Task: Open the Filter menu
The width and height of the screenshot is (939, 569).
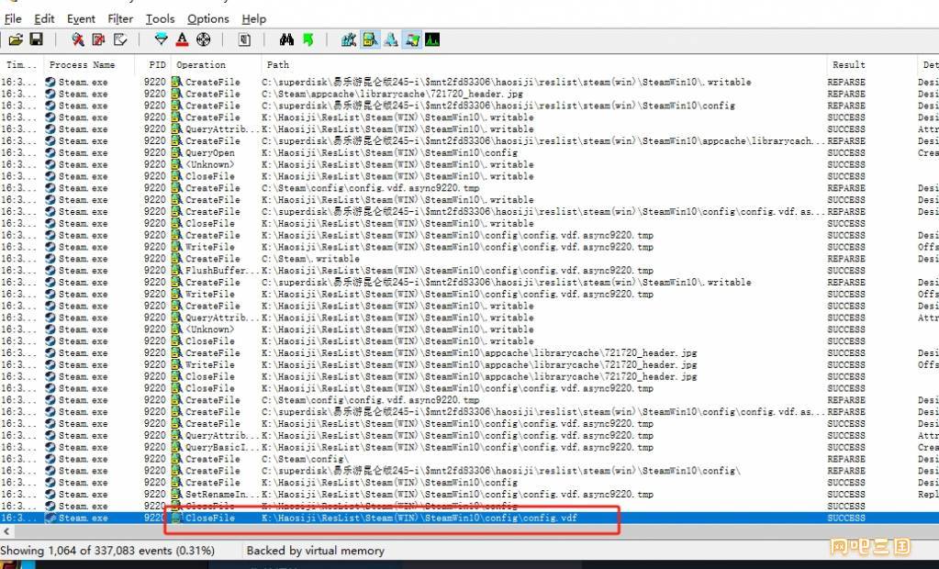Action: coord(119,18)
